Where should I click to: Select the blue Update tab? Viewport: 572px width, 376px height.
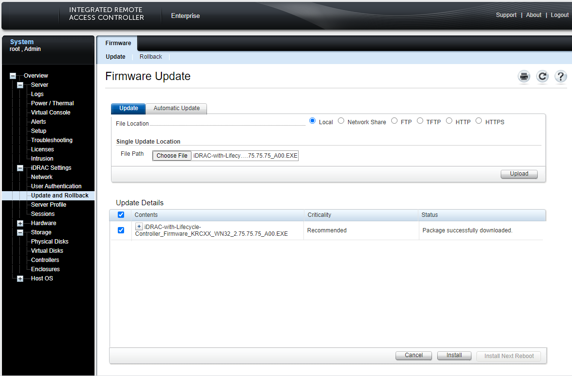point(128,108)
